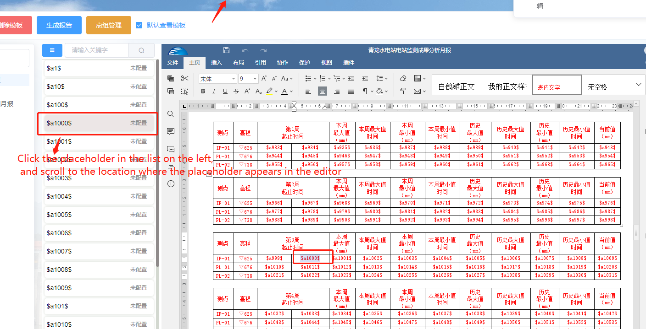Expand the paragraph styles gallery
This screenshot has width=646, height=329.
639,85
